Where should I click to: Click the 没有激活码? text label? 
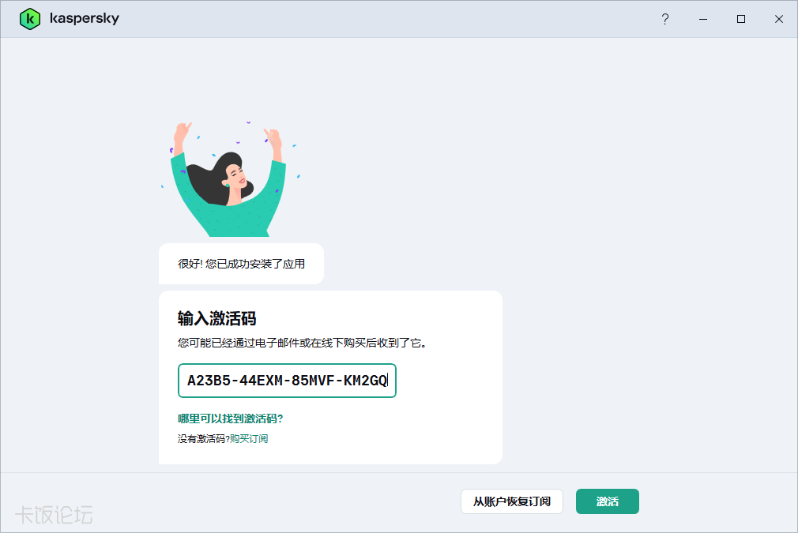[x=203, y=438]
